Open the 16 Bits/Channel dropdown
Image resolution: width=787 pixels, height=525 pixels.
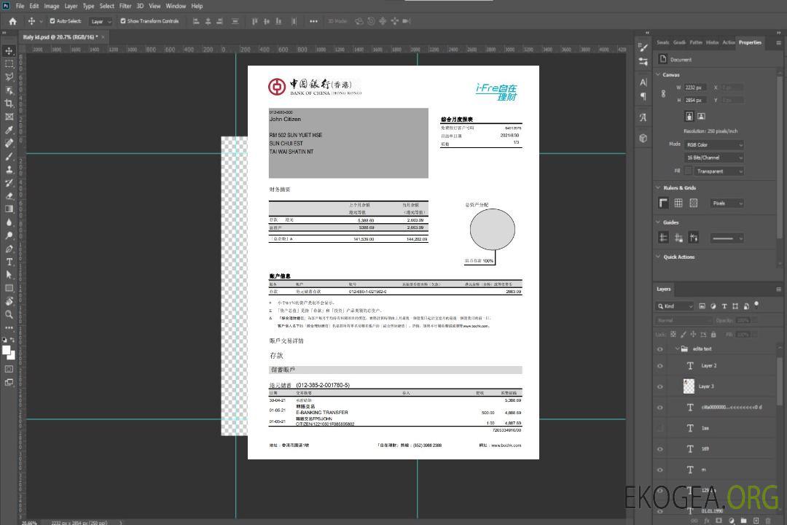(x=713, y=157)
